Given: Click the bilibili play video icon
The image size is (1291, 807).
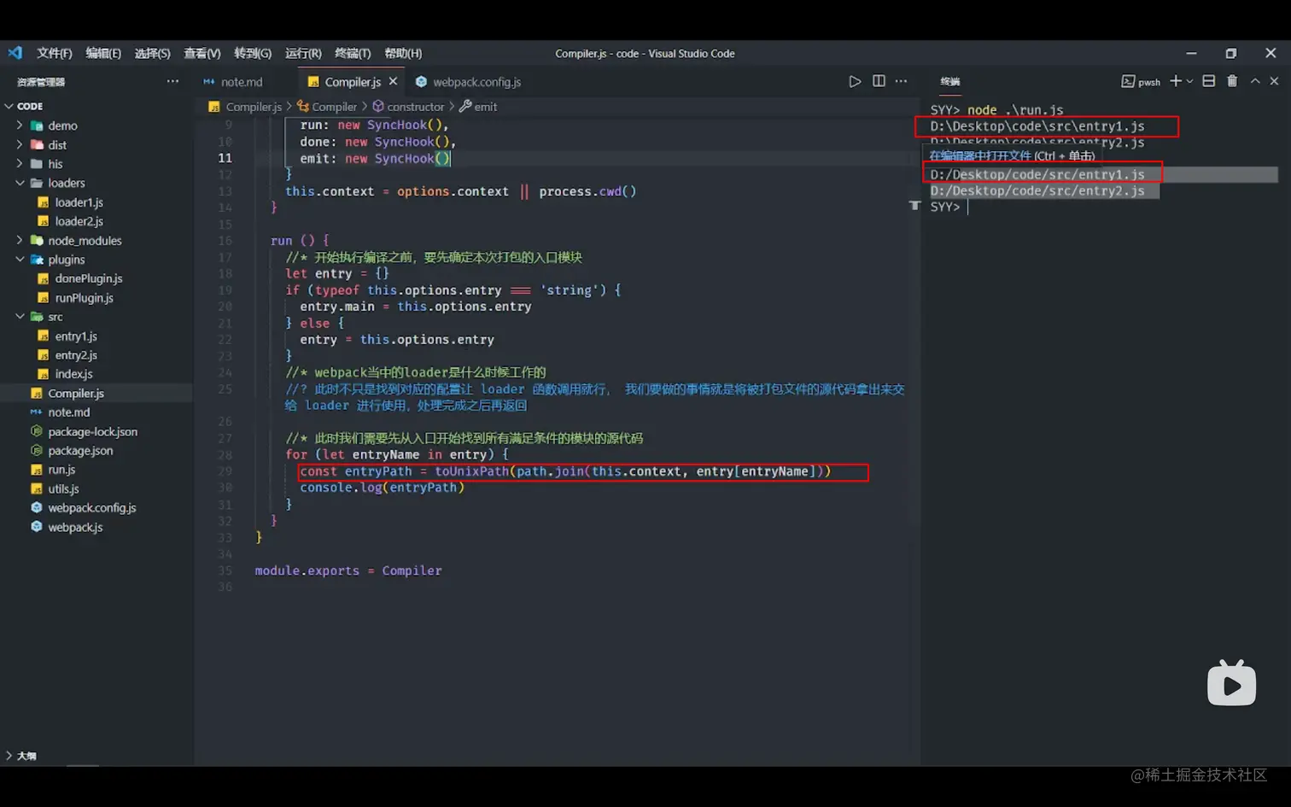Looking at the screenshot, I should (x=1231, y=684).
